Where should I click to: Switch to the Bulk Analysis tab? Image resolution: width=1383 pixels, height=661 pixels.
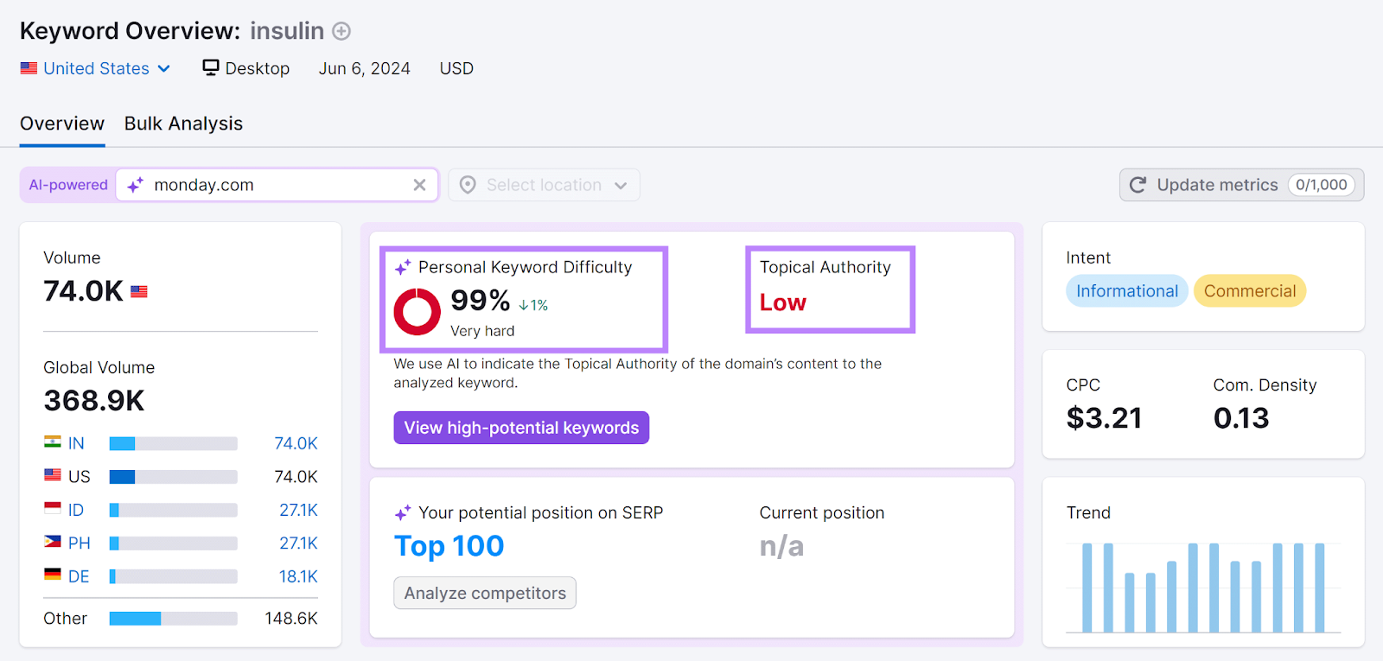tap(183, 124)
